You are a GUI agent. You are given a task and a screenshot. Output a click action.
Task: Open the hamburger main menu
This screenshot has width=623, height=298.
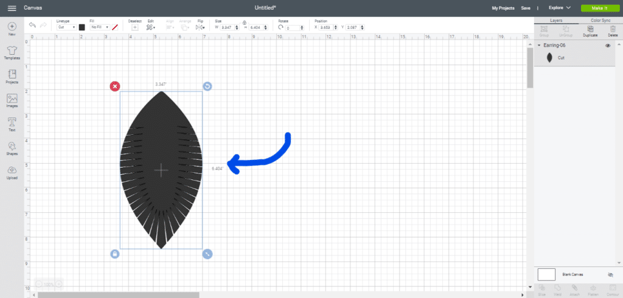pyautogui.click(x=12, y=8)
